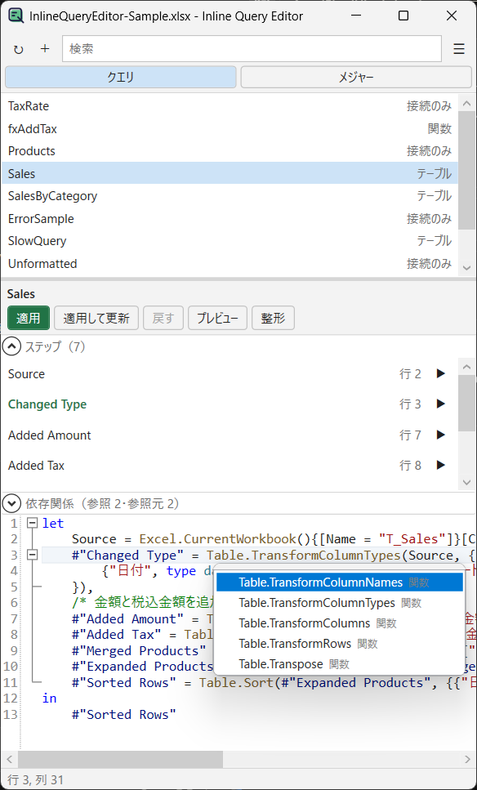Viewport: 477px width, 790px height.
Task: Click the refresh icon next to search box
Action: tap(19, 49)
